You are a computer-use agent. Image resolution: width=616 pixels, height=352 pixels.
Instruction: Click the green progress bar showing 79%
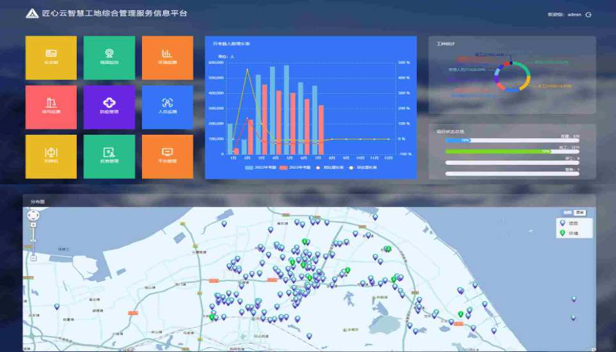pyautogui.click(x=497, y=151)
